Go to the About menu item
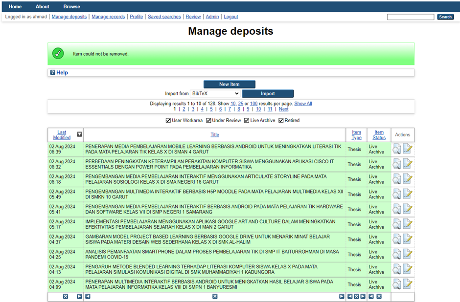This screenshot has height=302, width=460. click(43, 6)
